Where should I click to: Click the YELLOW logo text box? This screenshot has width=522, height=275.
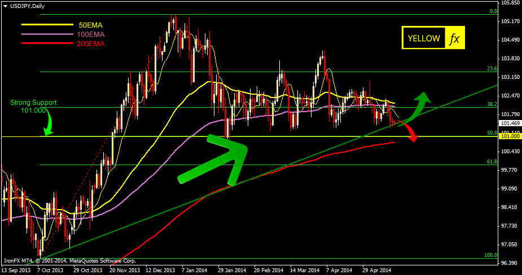pyautogui.click(x=423, y=38)
